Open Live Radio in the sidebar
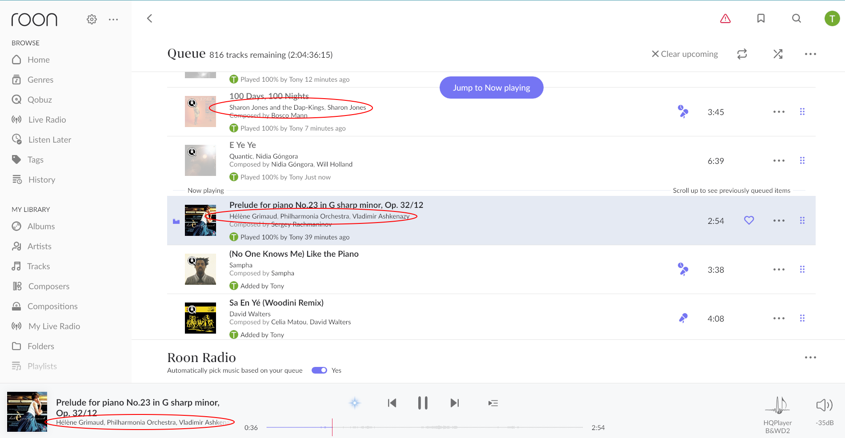The image size is (845, 438). click(47, 120)
